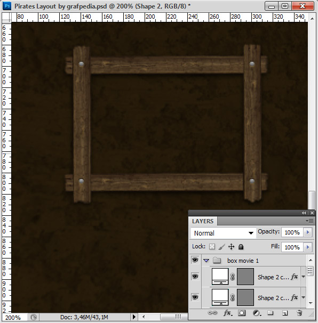Click the document vertical scrollbar thumb
This screenshot has width=318, height=323.
[x=312, y=200]
